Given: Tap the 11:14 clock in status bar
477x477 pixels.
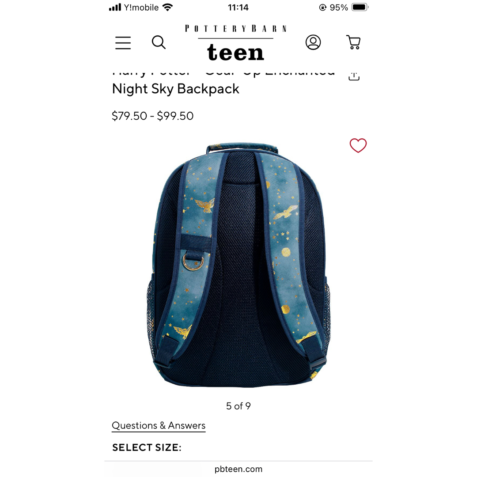Looking at the screenshot, I should (x=238, y=8).
